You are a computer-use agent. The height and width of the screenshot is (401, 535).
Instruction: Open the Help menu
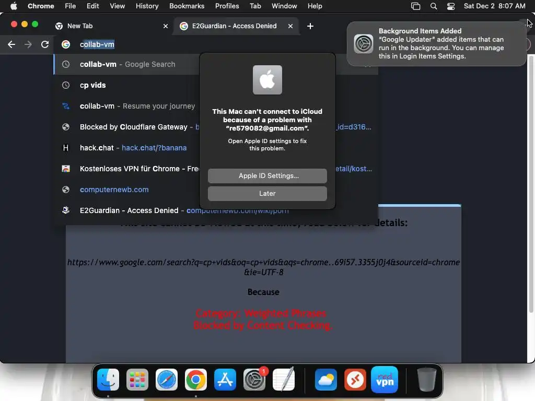click(315, 6)
